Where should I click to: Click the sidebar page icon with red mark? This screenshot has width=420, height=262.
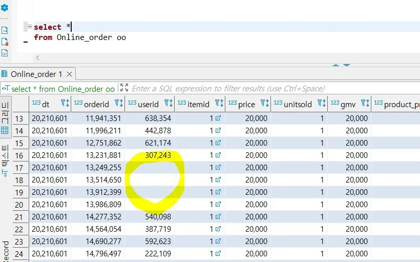tap(5, 42)
